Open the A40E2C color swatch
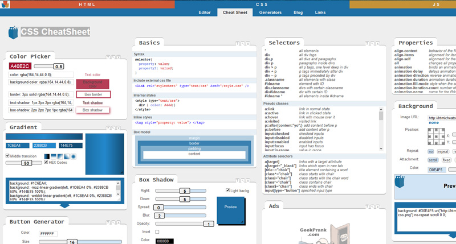456x244 pixels. [x=20, y=66]
